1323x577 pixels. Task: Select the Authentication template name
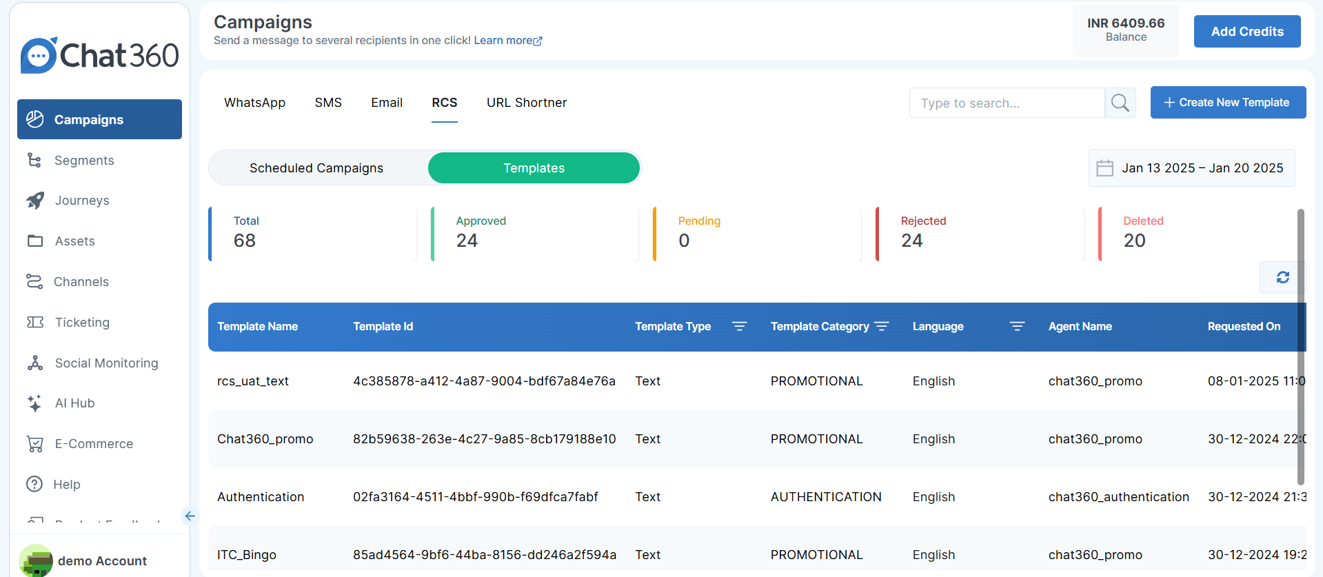point(261,497)
